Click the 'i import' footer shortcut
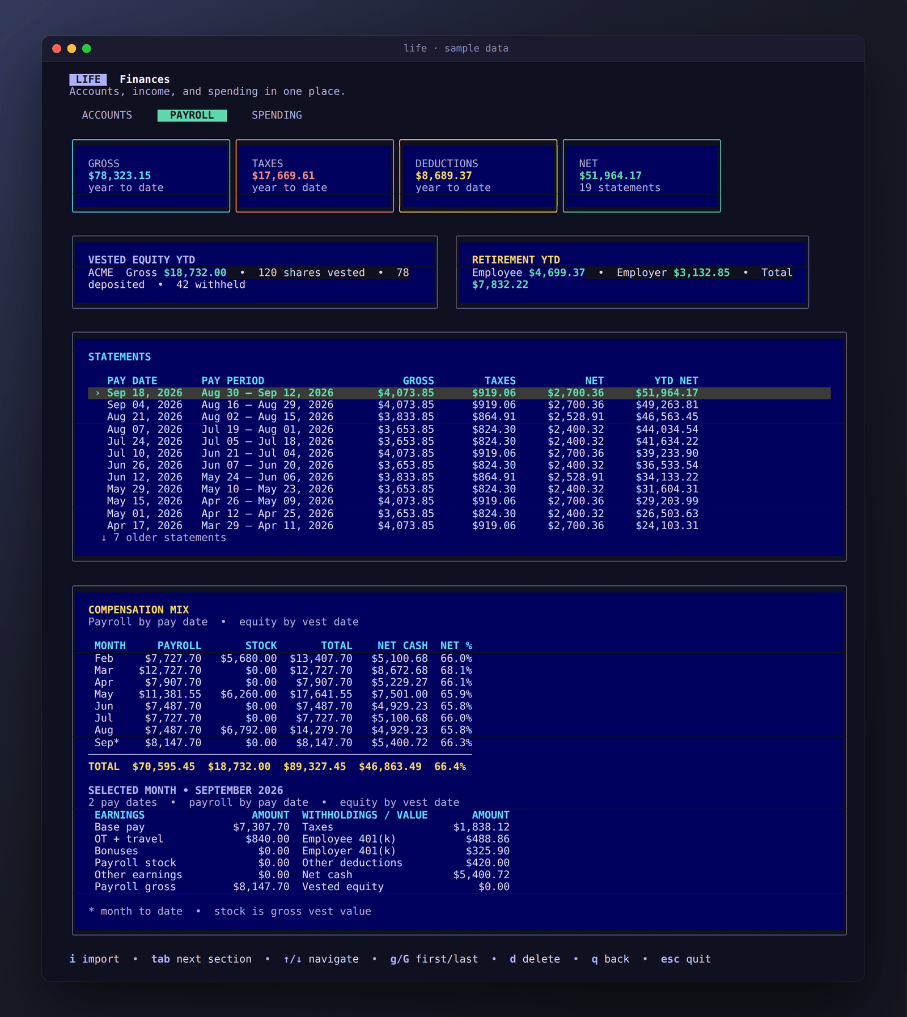The image size is (907, 1017). point(94,959)
